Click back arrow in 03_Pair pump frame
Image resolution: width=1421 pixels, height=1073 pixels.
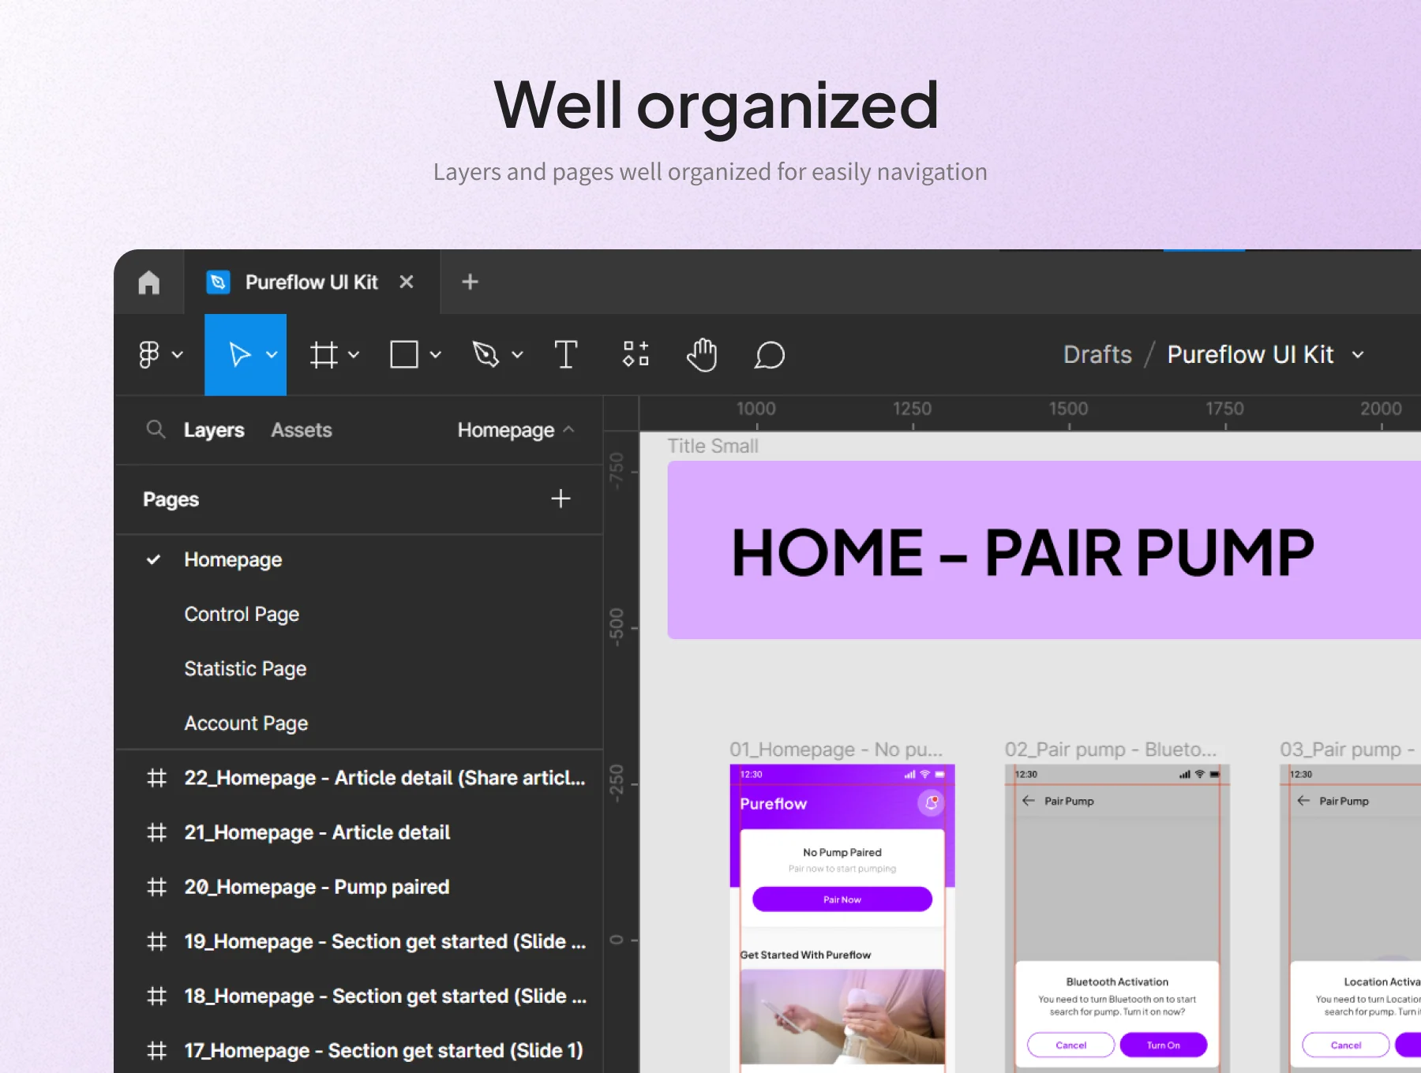1303,801
